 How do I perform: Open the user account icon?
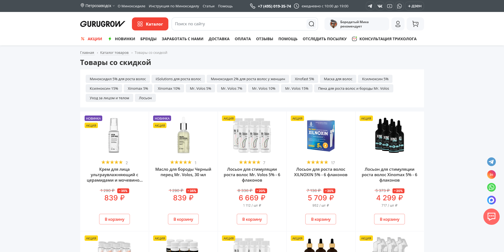[398, 24]
